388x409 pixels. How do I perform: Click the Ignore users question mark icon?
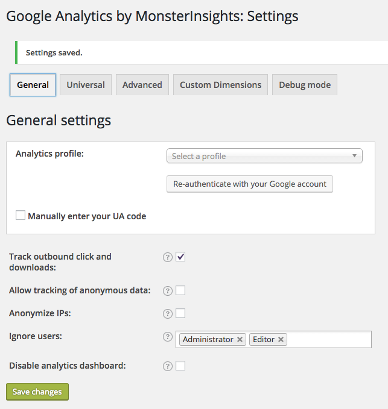(168, 337)
